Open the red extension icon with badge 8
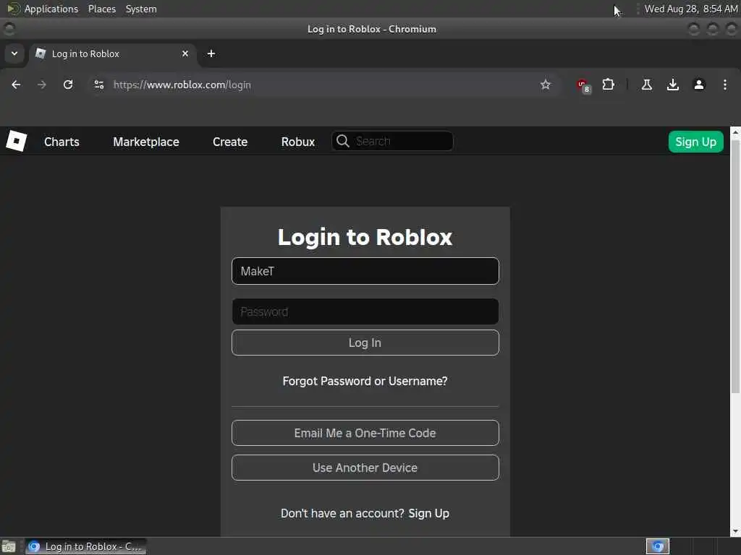 click(583, 85)
